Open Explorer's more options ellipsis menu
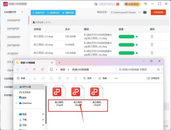This screenshot has height=130, width=171. pyautogui.click(x=116, y=78)
